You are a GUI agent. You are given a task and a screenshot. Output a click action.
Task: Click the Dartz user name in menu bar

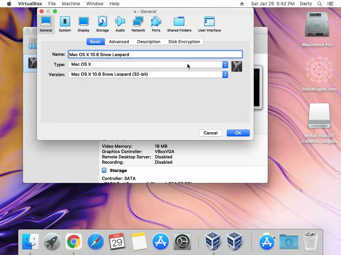click(306, 4)
